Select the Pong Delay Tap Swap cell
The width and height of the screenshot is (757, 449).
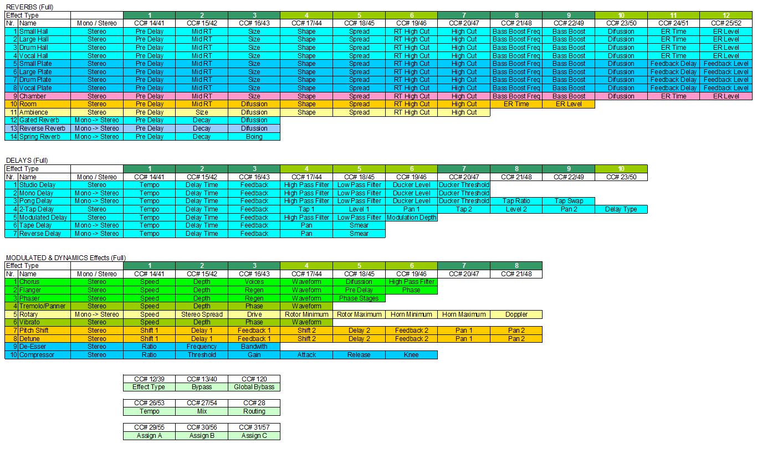(569, 201)
